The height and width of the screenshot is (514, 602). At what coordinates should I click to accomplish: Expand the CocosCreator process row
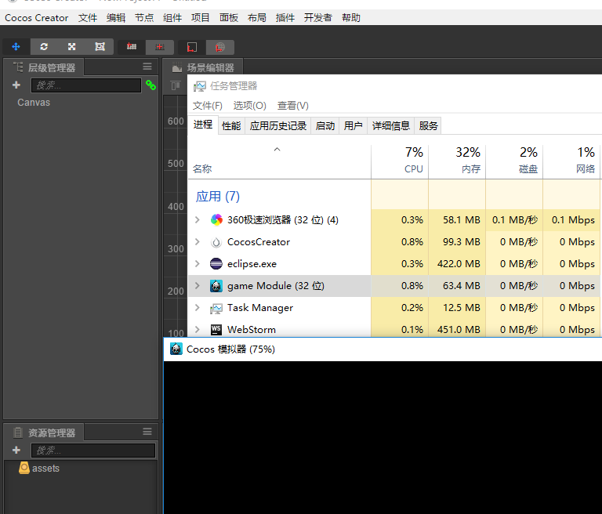tap(198, 241)
